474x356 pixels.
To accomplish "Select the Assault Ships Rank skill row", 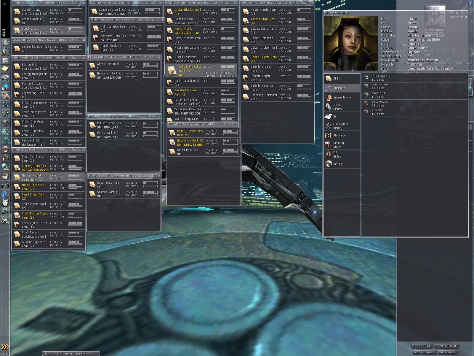I will tap(277, 21).
